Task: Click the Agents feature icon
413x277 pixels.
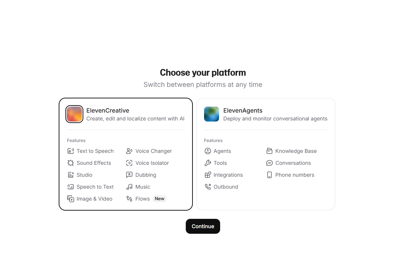Action: 208,151
